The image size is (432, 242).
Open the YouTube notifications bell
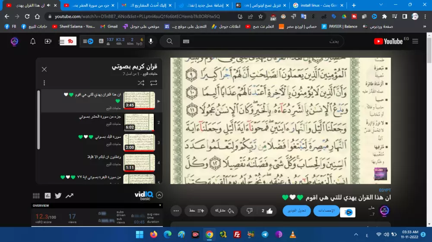pos(33,41)
